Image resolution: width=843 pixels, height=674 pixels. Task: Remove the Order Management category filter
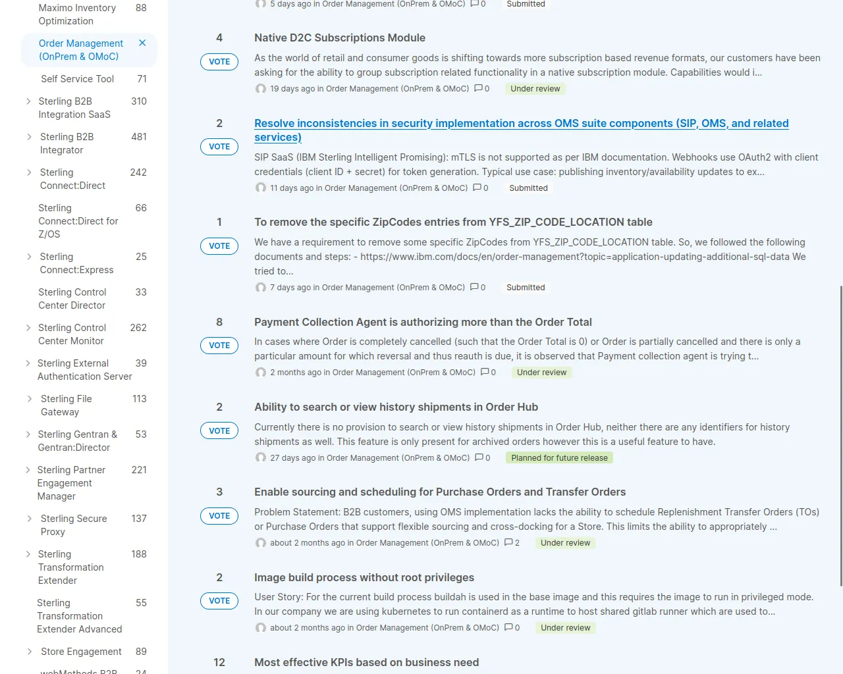coord(142,43)
